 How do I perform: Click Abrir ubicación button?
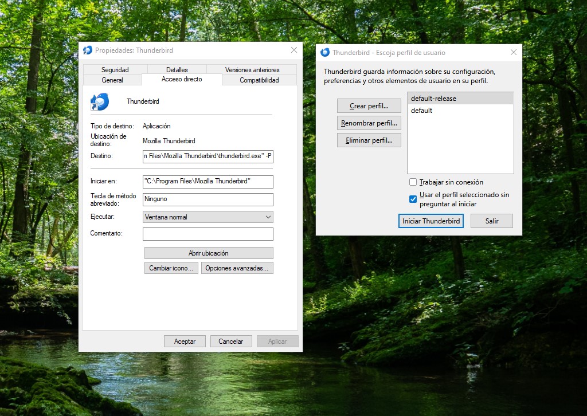pos(209,253)
